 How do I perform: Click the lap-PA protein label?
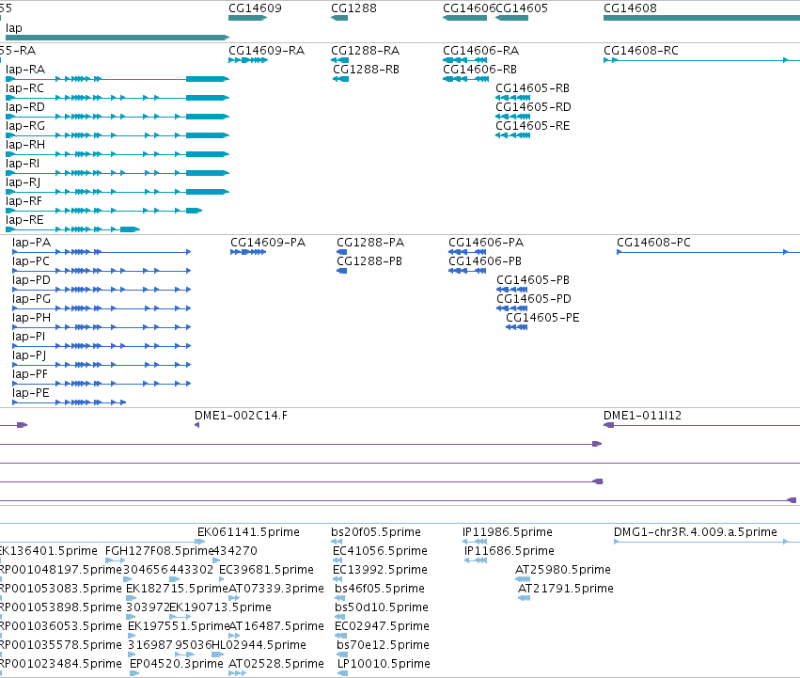click(x=32, y=242)
